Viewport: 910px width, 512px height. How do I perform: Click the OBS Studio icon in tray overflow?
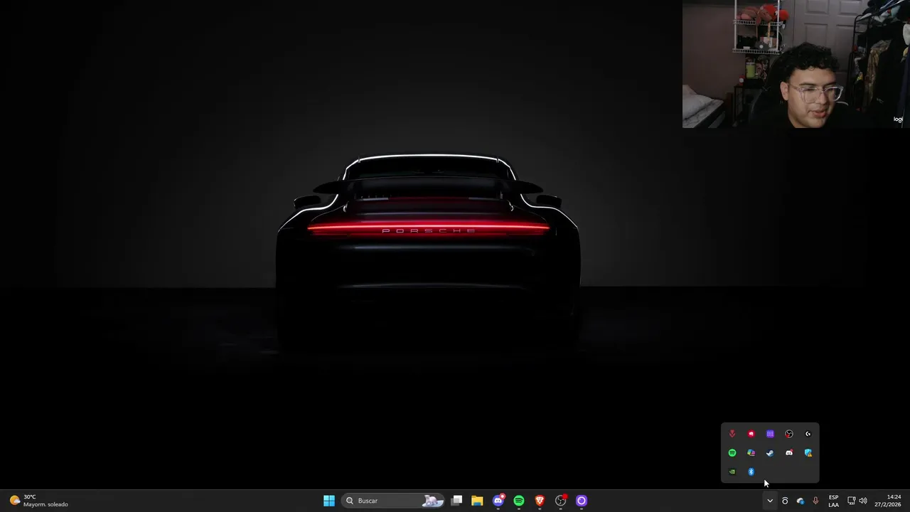[x=789, y=434]
